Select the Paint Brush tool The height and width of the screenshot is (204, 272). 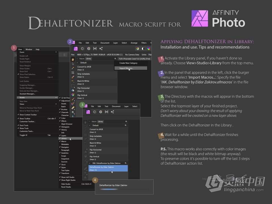73,99
